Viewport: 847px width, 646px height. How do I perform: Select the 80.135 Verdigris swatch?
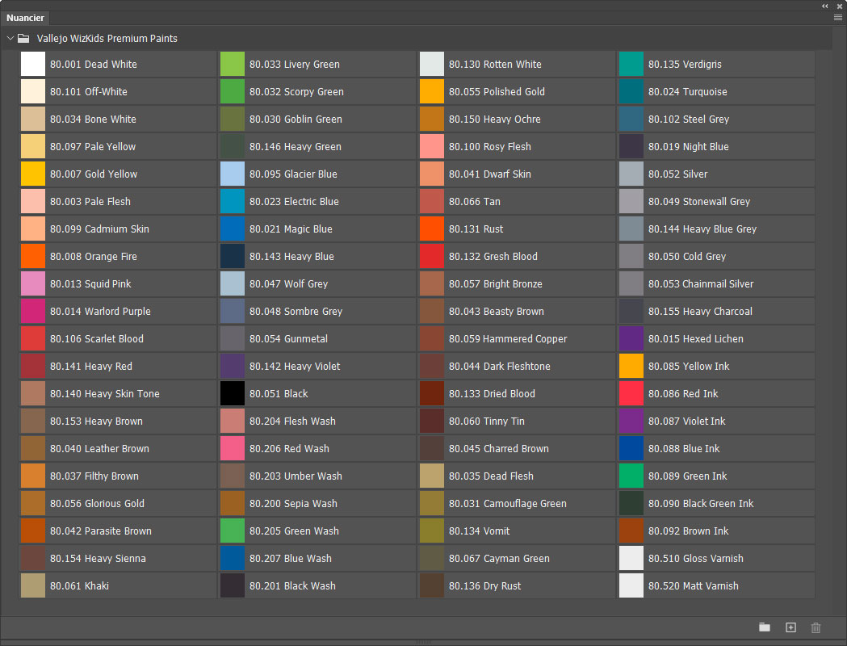point(631,65)
